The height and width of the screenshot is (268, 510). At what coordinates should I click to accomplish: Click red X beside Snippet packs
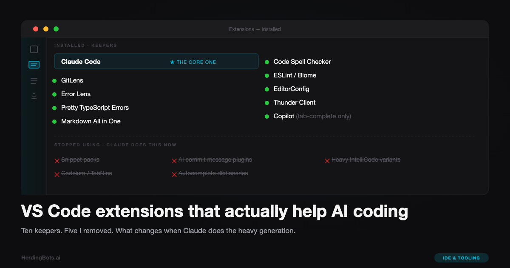click(x=57, y=161)
